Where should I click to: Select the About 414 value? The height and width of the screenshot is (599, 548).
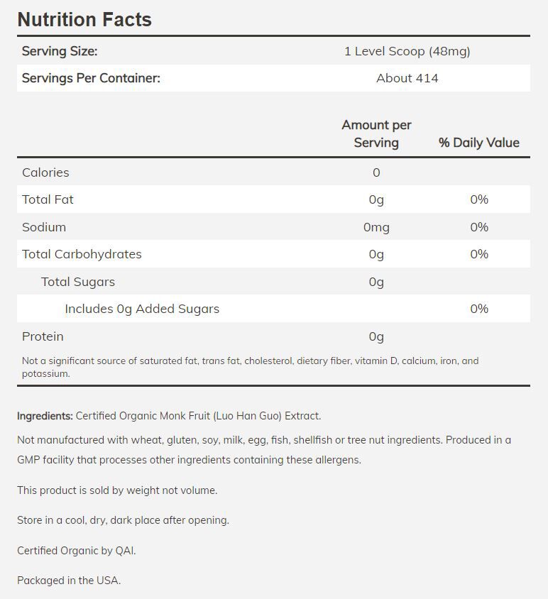407,78
